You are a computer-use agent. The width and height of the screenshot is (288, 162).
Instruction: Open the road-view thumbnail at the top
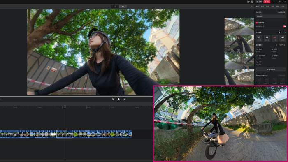tap(239, 26)
